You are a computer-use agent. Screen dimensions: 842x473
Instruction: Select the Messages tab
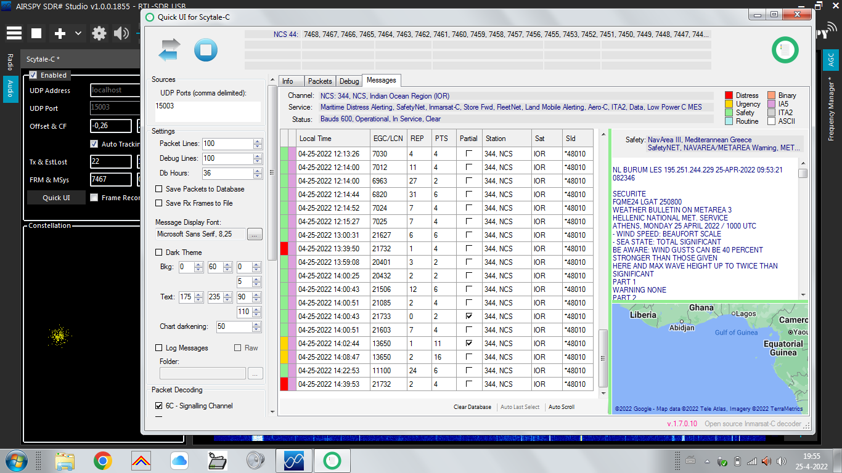pyautogui.click(x=381, y=80)
